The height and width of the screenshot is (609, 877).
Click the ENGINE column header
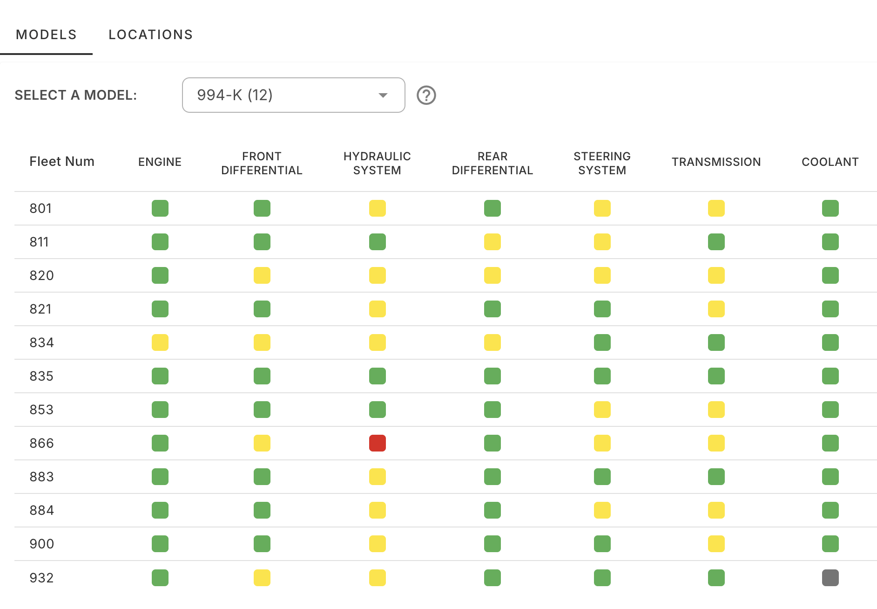point(160,162)
